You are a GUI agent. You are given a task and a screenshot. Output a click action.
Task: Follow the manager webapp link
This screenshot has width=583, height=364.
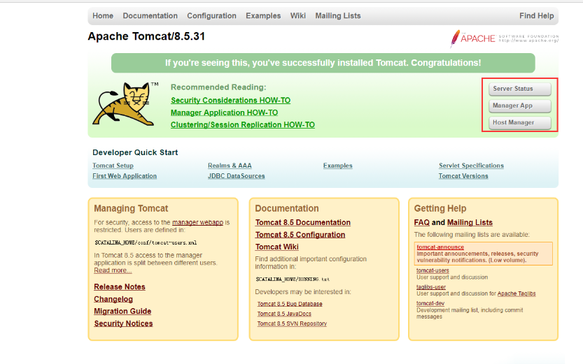tap(198, 222)
